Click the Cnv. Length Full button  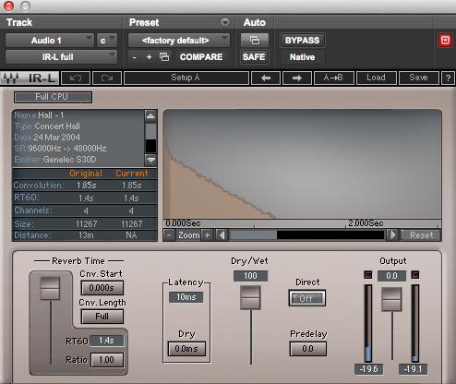(102, 317)
